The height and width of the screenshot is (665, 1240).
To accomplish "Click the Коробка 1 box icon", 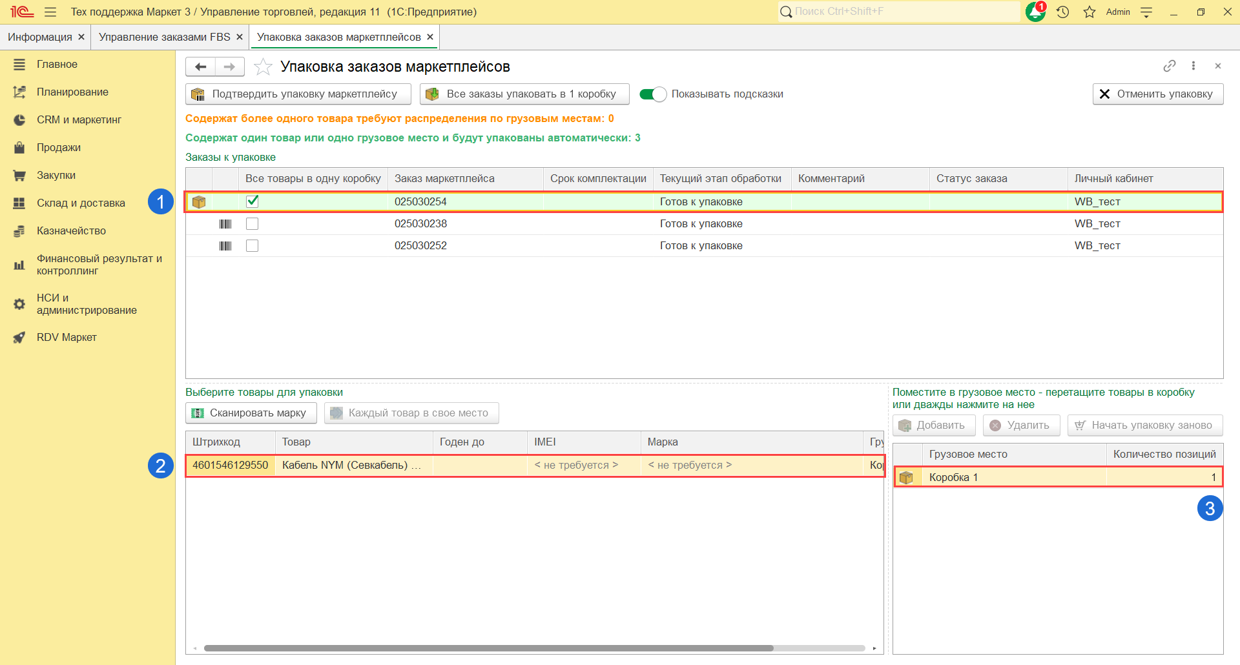I will pos(906,478).
